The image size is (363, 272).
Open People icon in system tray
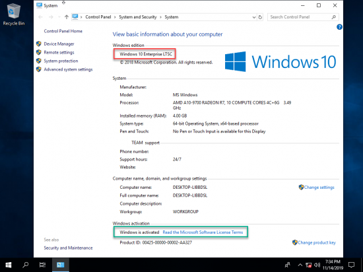coord(288,265)
